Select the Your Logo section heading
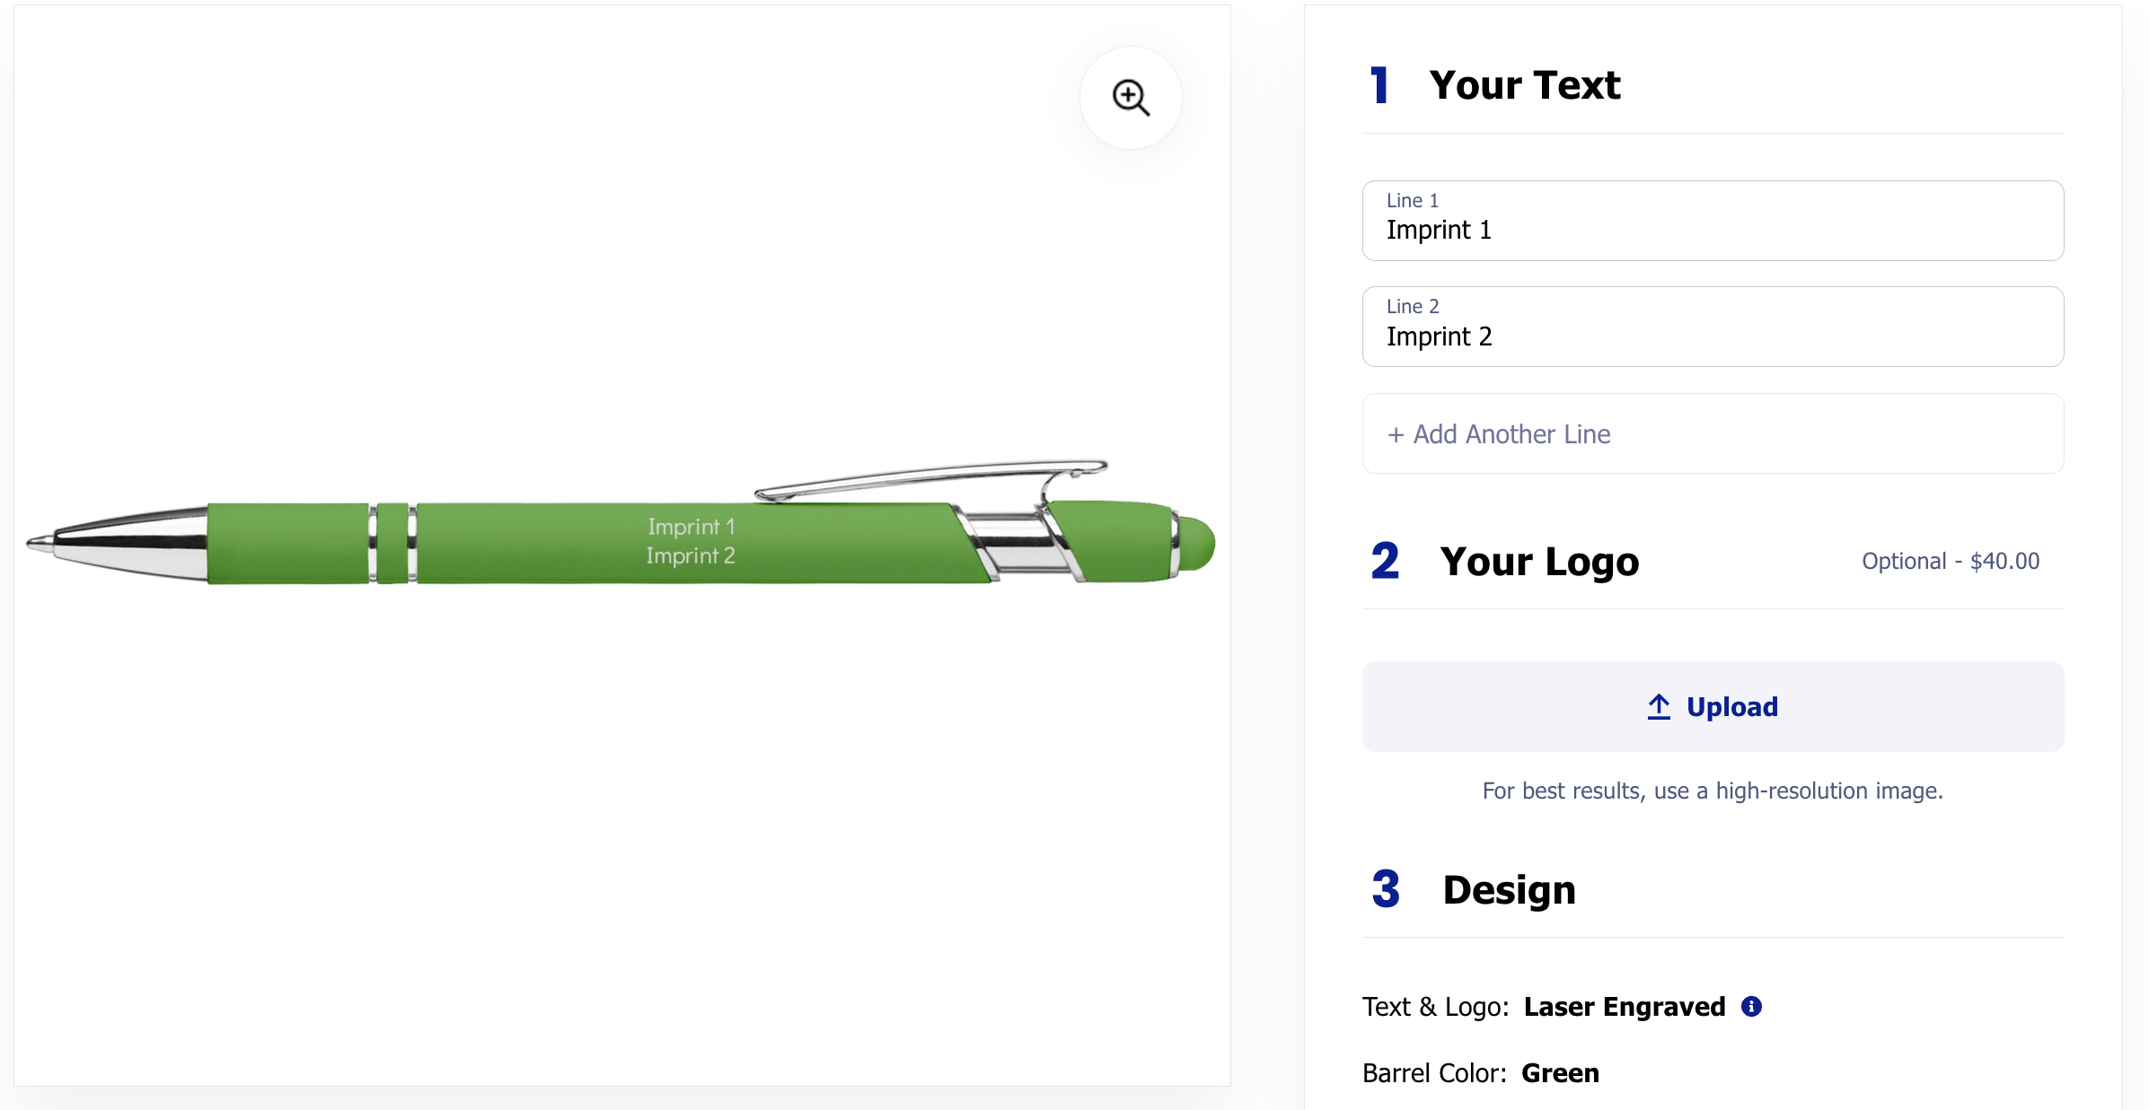 [1539, 562]
